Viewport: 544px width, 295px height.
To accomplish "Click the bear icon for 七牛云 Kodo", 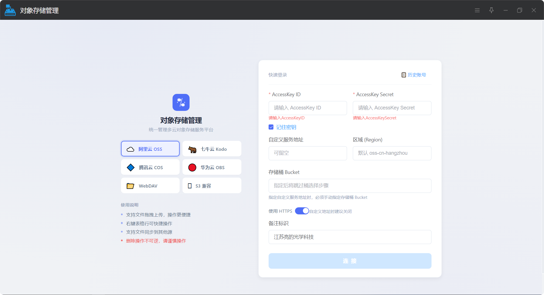I will [x=192, y=149].
